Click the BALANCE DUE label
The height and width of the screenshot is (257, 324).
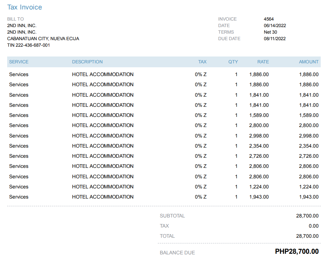click(x=177, y=253)
